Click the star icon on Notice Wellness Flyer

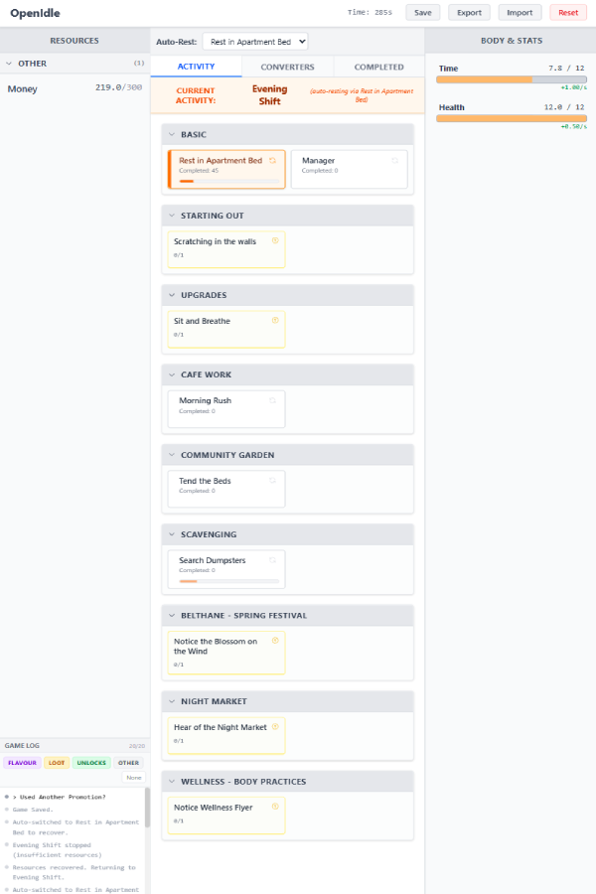click(x=275, y=807)
